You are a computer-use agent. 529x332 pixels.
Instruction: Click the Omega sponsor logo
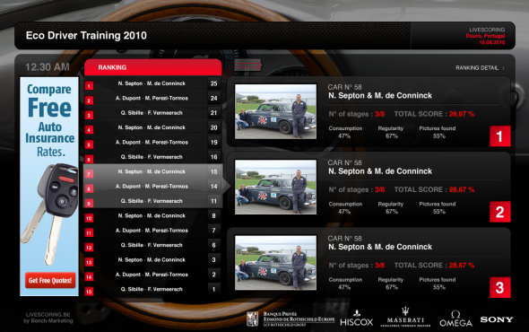[x=455, y=319]
